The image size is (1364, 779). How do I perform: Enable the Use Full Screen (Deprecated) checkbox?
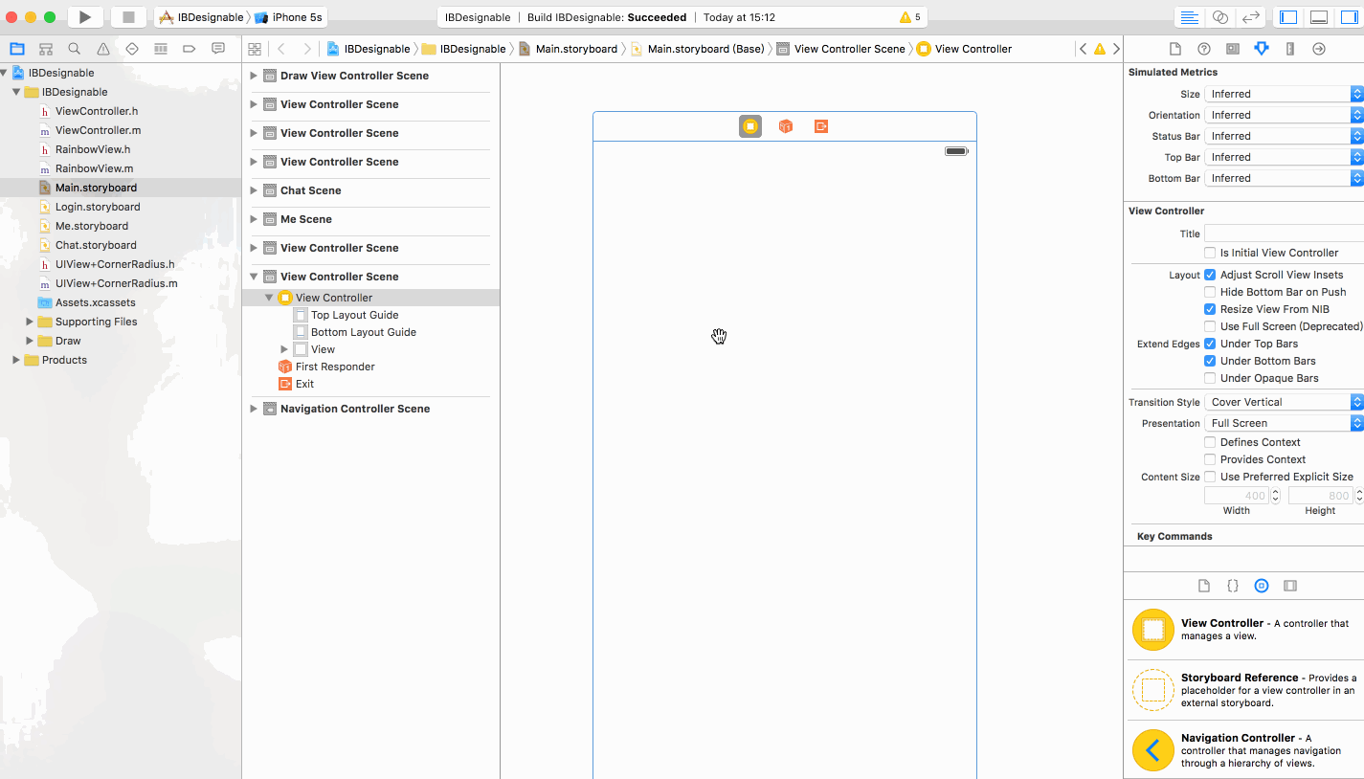coord(1211,326)
